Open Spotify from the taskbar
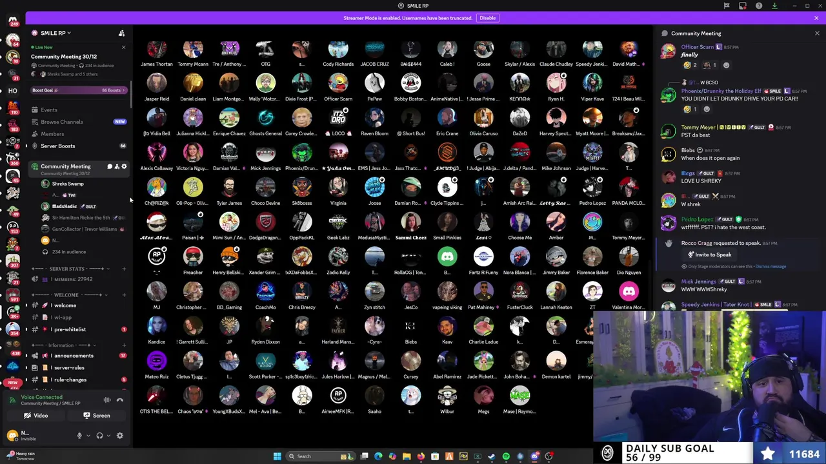The width and height of the screenshot is (826, 464). tap(506, 456)
